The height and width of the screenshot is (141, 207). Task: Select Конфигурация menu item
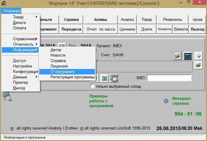point(21,71)
